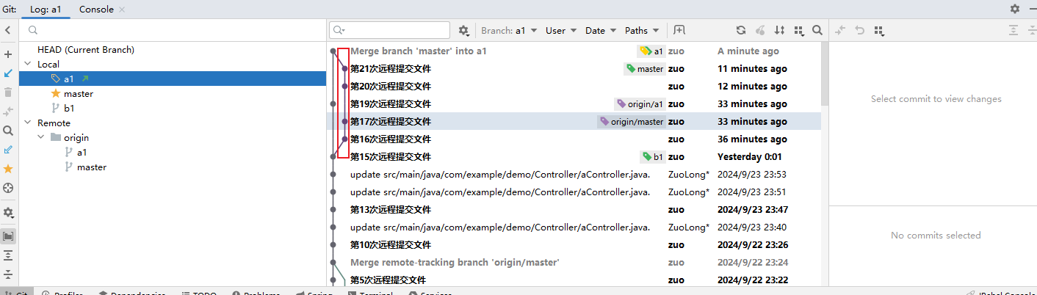1037x295 pixels.
Task: Toggle favorite star in branches sidebar
Action: pos(8,169)
